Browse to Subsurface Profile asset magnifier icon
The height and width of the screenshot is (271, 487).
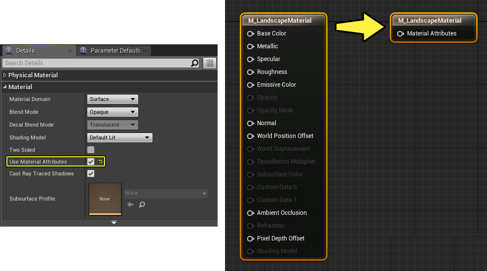(x=142, y=204)
